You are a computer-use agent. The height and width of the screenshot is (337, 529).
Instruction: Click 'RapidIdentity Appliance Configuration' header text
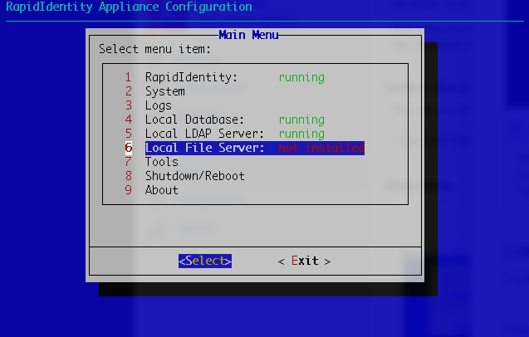tap(129, 7)
